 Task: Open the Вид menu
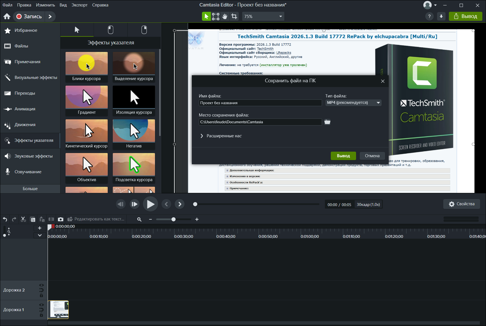[63, 5]
